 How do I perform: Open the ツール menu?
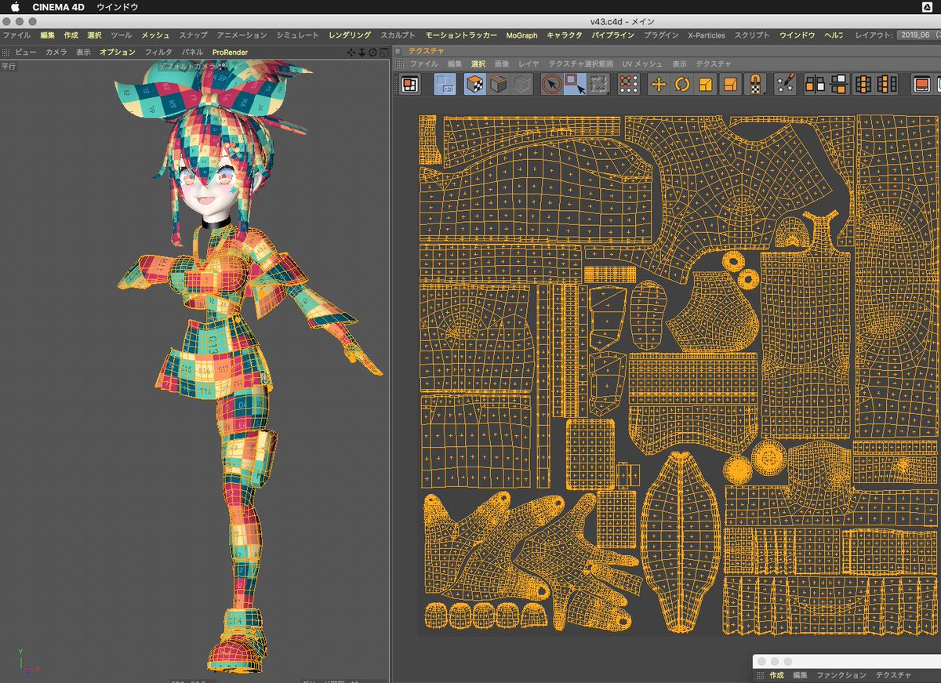122,35
